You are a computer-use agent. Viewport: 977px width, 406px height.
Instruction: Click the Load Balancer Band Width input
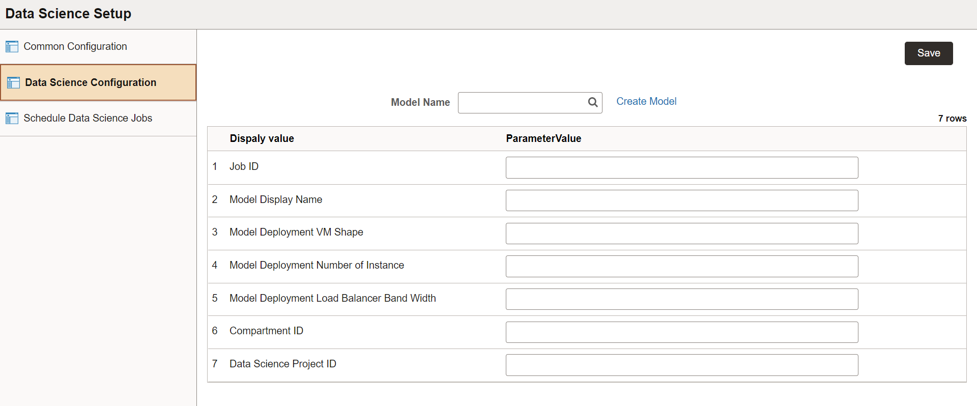click(x=681, y=299)
